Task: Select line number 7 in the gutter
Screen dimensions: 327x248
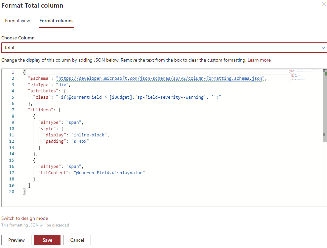Action: point(13,110)
